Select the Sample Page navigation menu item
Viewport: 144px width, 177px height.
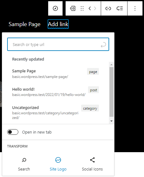(25, 24)
